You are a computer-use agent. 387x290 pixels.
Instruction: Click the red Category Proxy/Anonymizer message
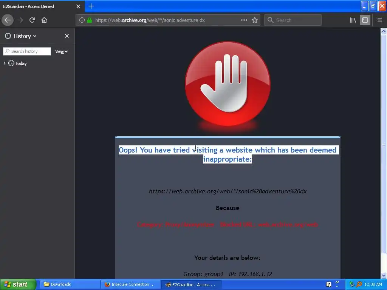pos(228,224)
